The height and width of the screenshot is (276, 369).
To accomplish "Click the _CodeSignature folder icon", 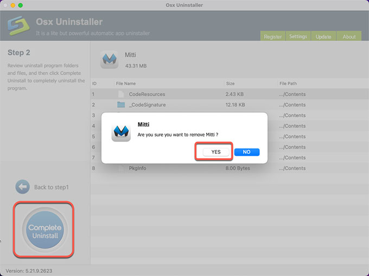I will tap(120, 104).
